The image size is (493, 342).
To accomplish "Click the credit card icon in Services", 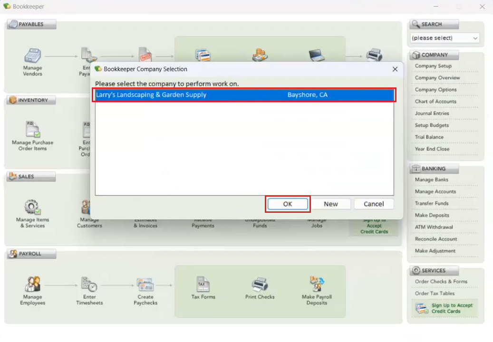I will click(422, 308).
